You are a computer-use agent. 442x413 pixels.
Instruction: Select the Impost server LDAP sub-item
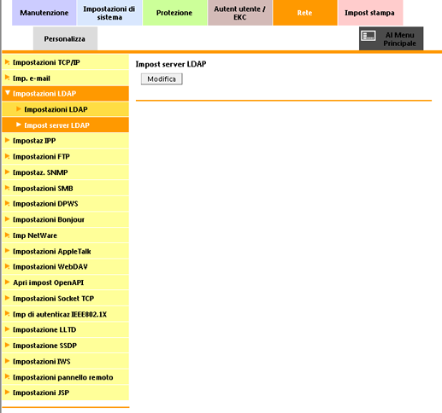pos(65,125)
